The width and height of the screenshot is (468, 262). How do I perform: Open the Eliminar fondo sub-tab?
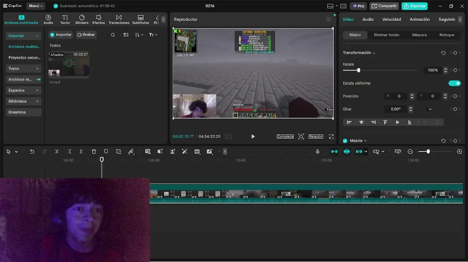(386, 35)
